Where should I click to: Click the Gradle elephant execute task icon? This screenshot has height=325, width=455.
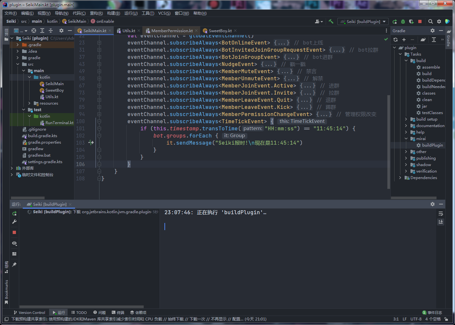423,40
